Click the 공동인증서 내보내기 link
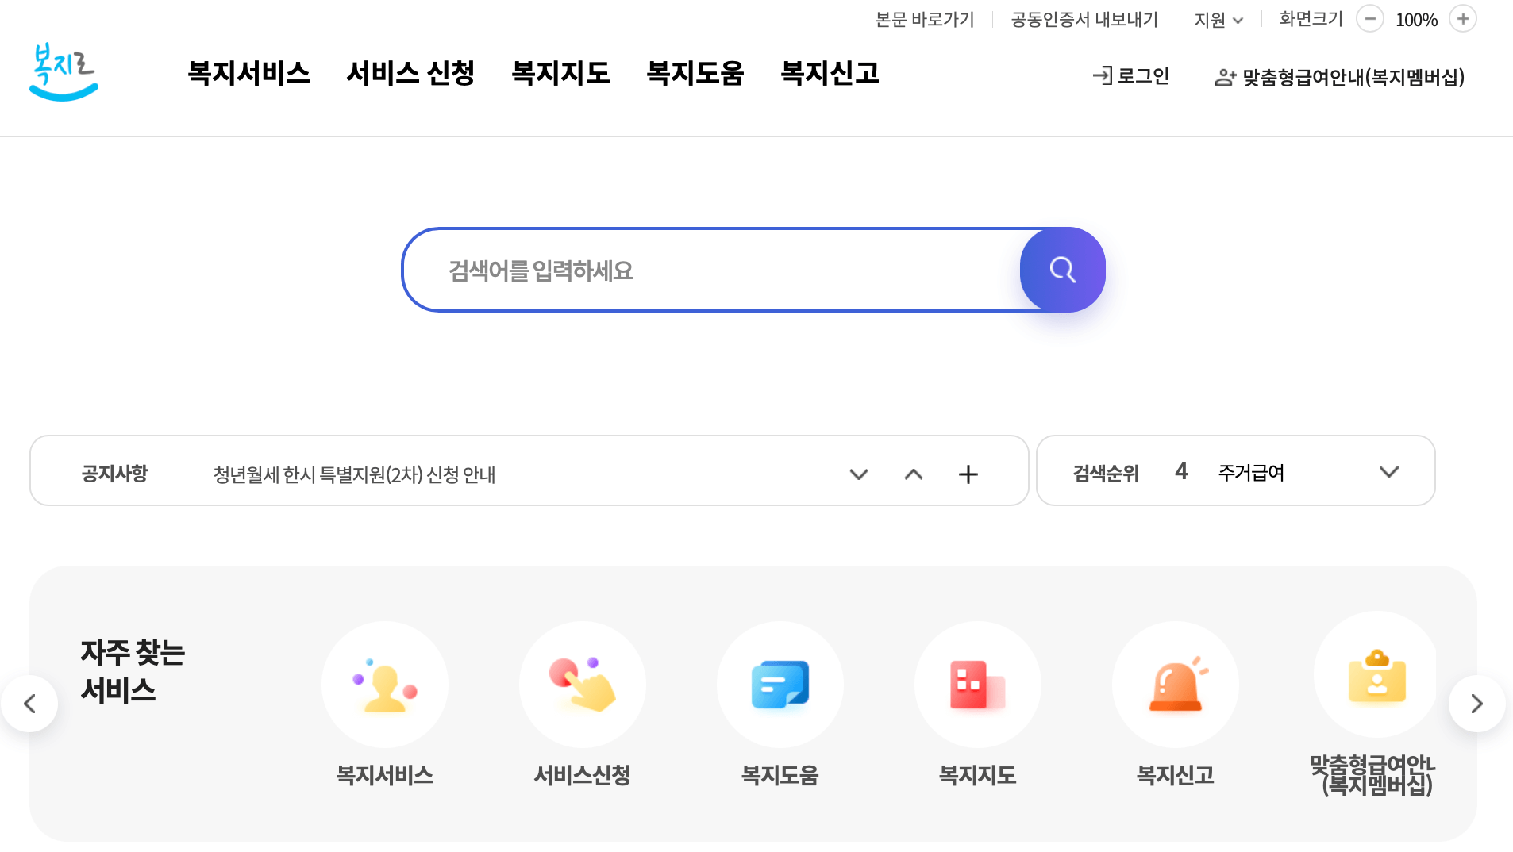 click(x=1084, y=19)
